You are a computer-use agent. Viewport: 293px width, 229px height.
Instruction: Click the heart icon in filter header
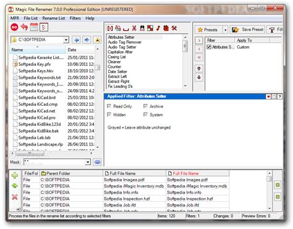[268, 97]
